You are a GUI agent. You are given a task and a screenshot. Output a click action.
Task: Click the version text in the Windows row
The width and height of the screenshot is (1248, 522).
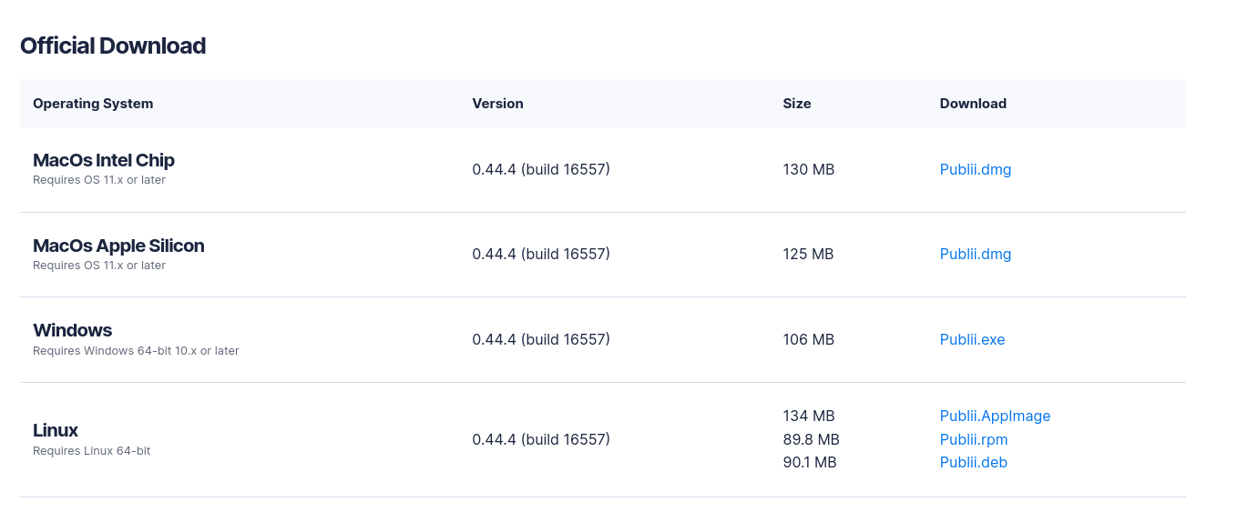(540, 339)
